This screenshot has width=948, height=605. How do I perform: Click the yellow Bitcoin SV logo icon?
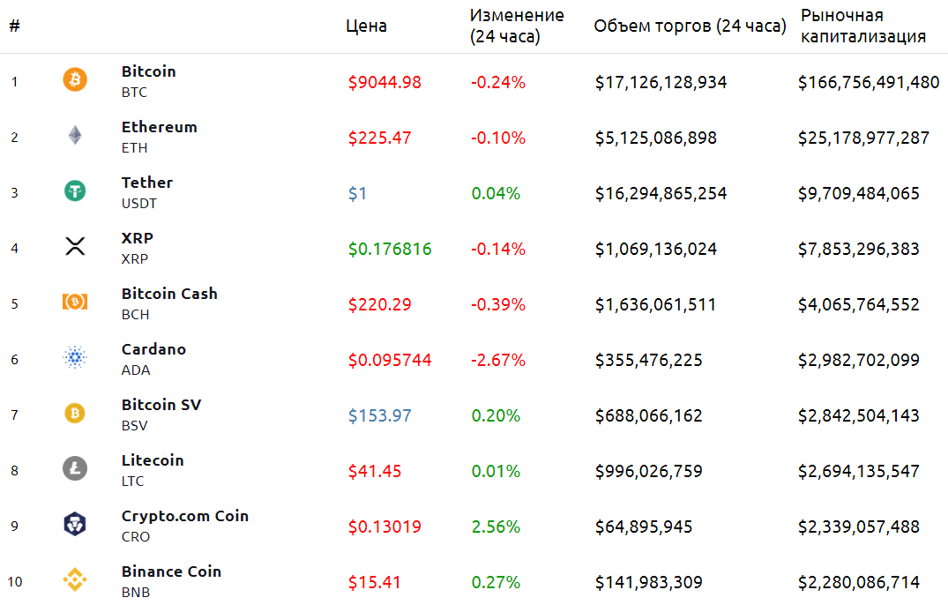75,414
